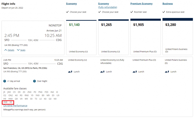The height and width of the screenshot is (118, 195).
Task: Click Lunch meal icon under United Economy (U)
Action: [x=70, y=72]
